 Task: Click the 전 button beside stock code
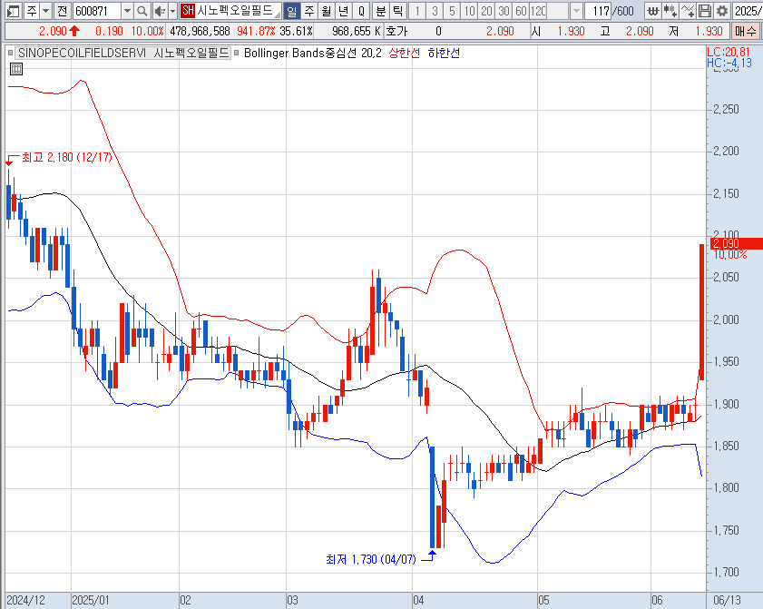click(x=60, y=11)
